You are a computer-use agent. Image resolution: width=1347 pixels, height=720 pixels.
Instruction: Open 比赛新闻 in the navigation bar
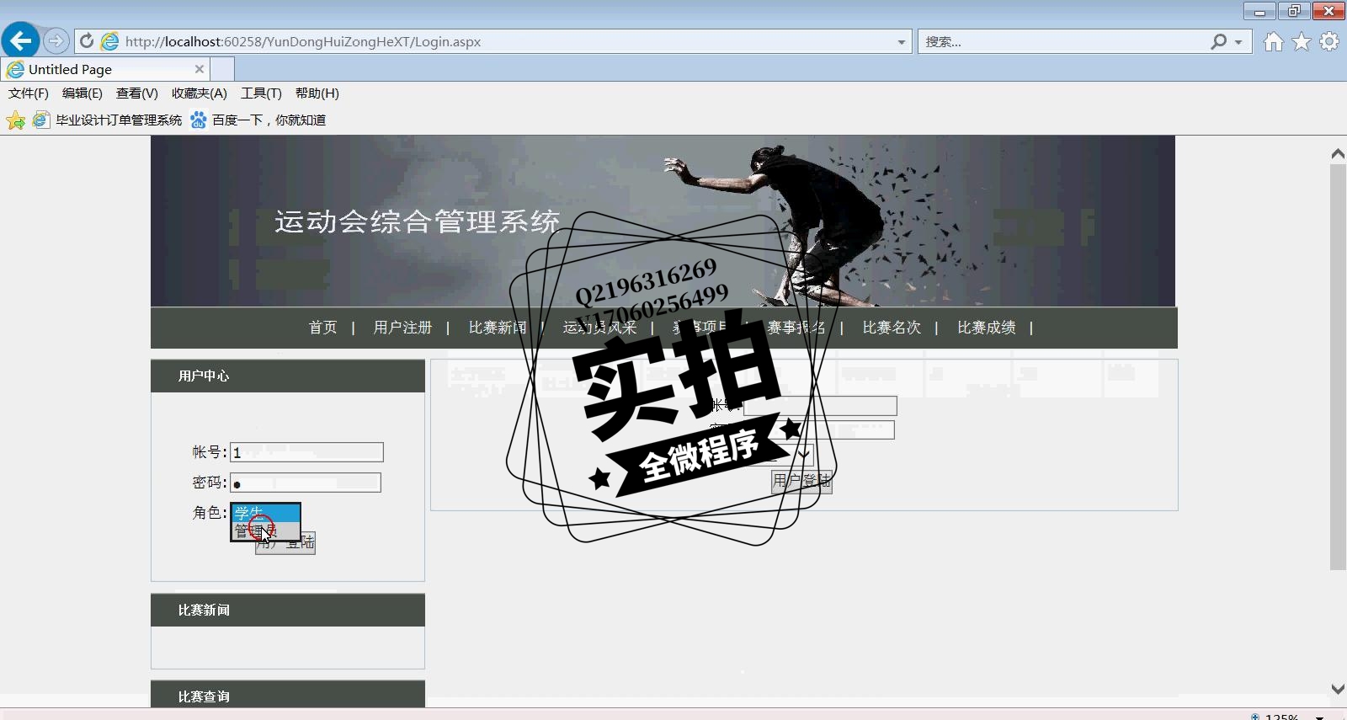coord(498,328)
